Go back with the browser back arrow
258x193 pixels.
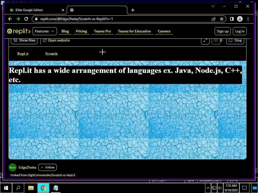click(10, 19)
